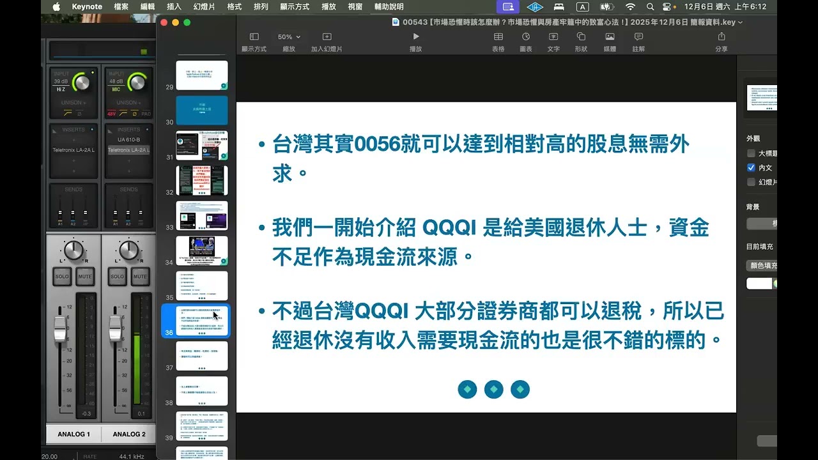Toggle the 幻燈片 number checkbox
This screenshot has height=460, width=818.
point(751,182)
